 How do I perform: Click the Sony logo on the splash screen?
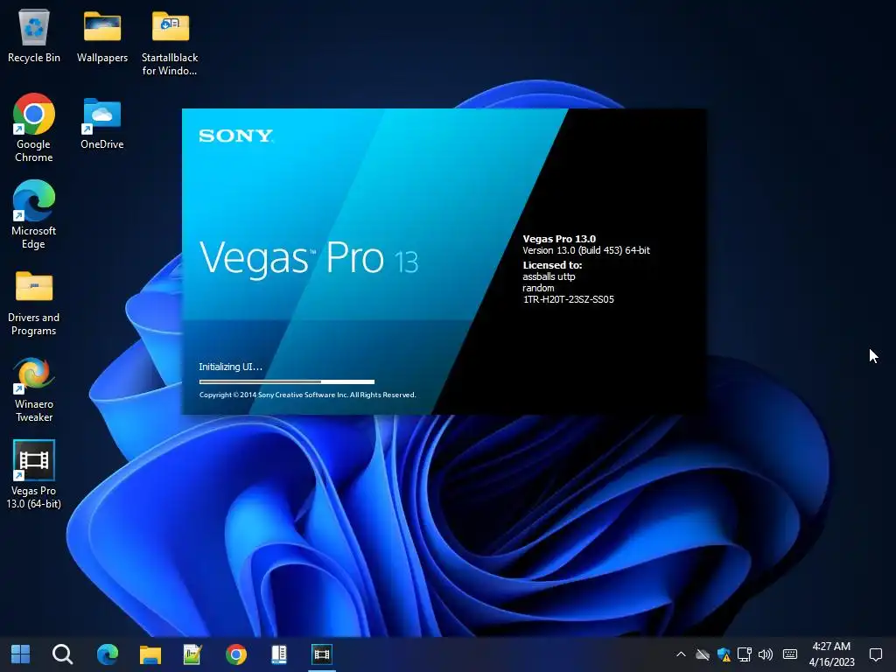[236, 136]
